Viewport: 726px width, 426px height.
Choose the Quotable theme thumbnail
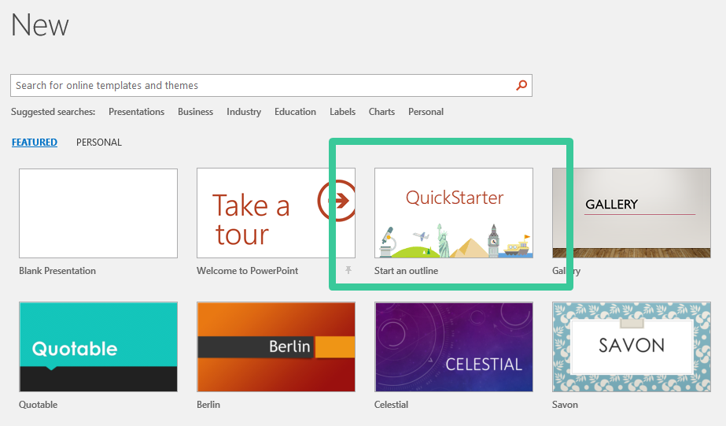pyautogui.click(x=98, y=347)
